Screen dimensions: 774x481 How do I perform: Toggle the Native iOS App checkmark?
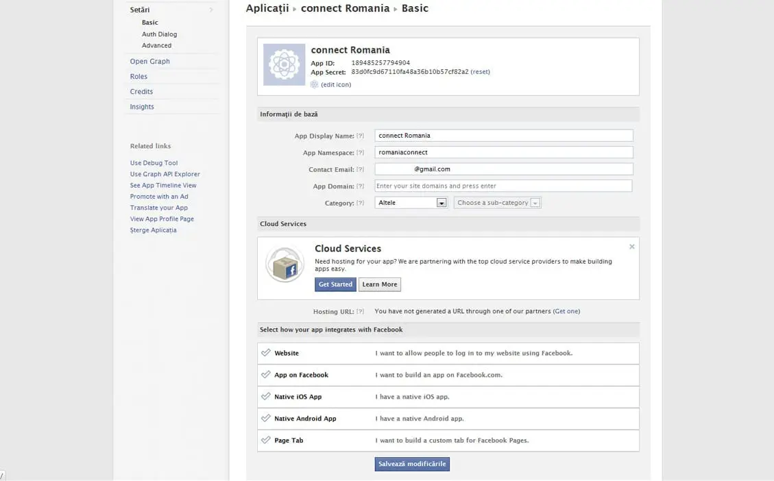265,396
